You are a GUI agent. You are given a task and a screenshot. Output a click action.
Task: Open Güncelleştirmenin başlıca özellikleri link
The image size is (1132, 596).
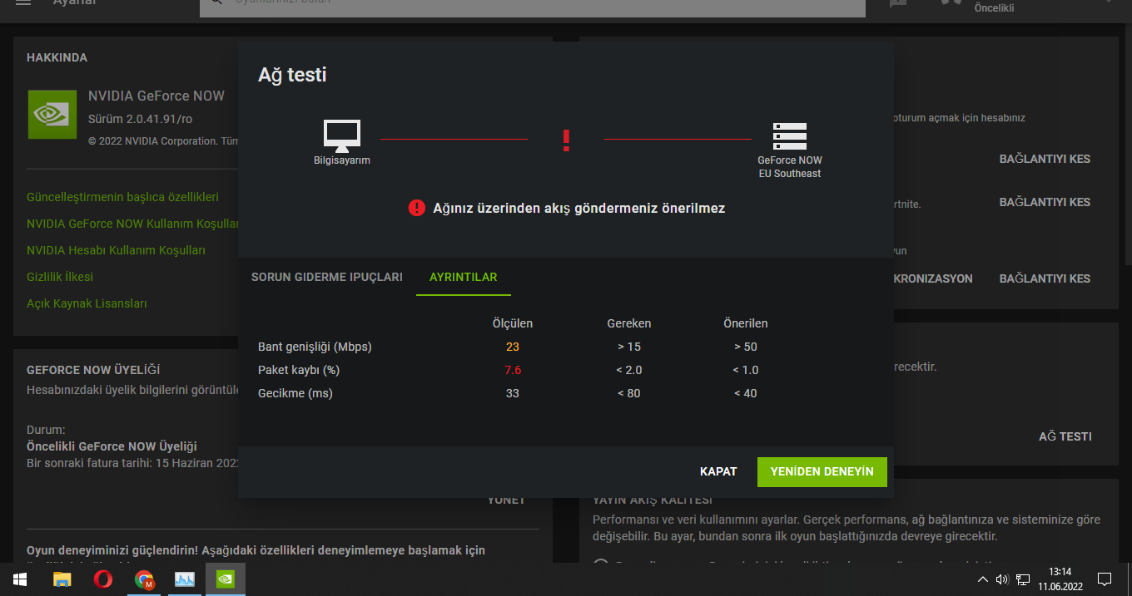[x=122, y=197]
